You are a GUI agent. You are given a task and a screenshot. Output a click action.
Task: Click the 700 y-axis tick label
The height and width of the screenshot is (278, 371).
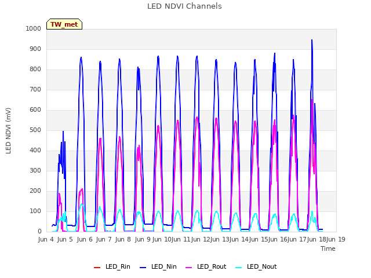point(35,90)
